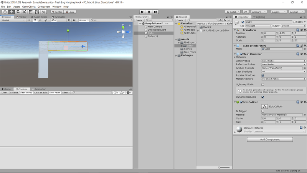
Task: Click the green Y-axis gizmo arrow
Action: [68, 30]
